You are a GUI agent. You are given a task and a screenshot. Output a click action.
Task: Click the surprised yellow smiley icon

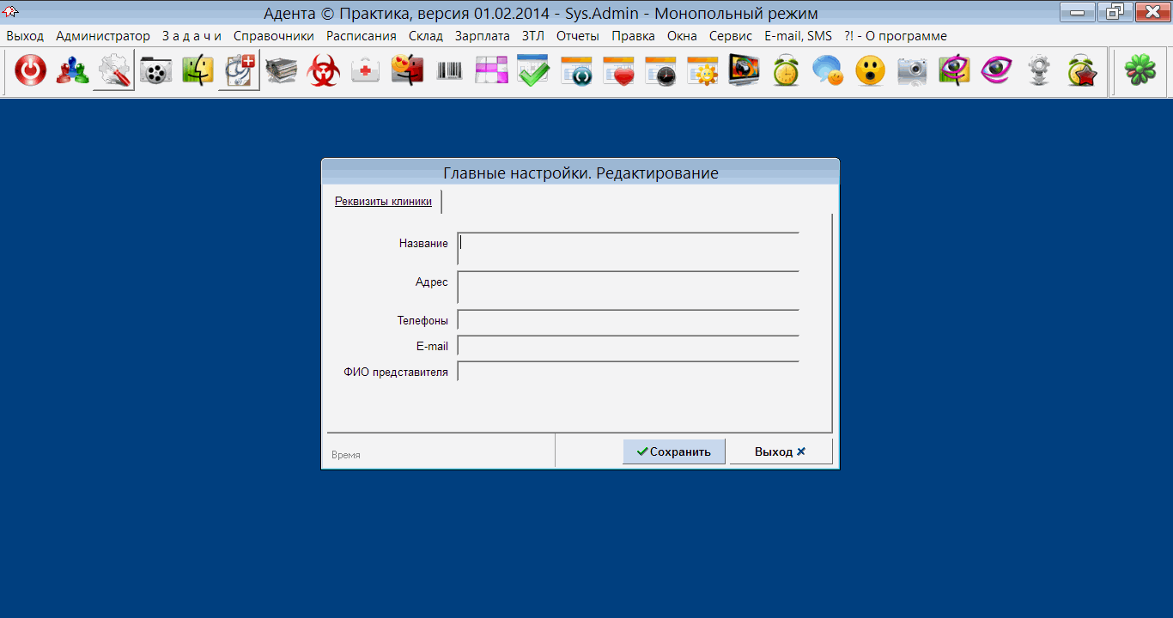pos(870,71)
